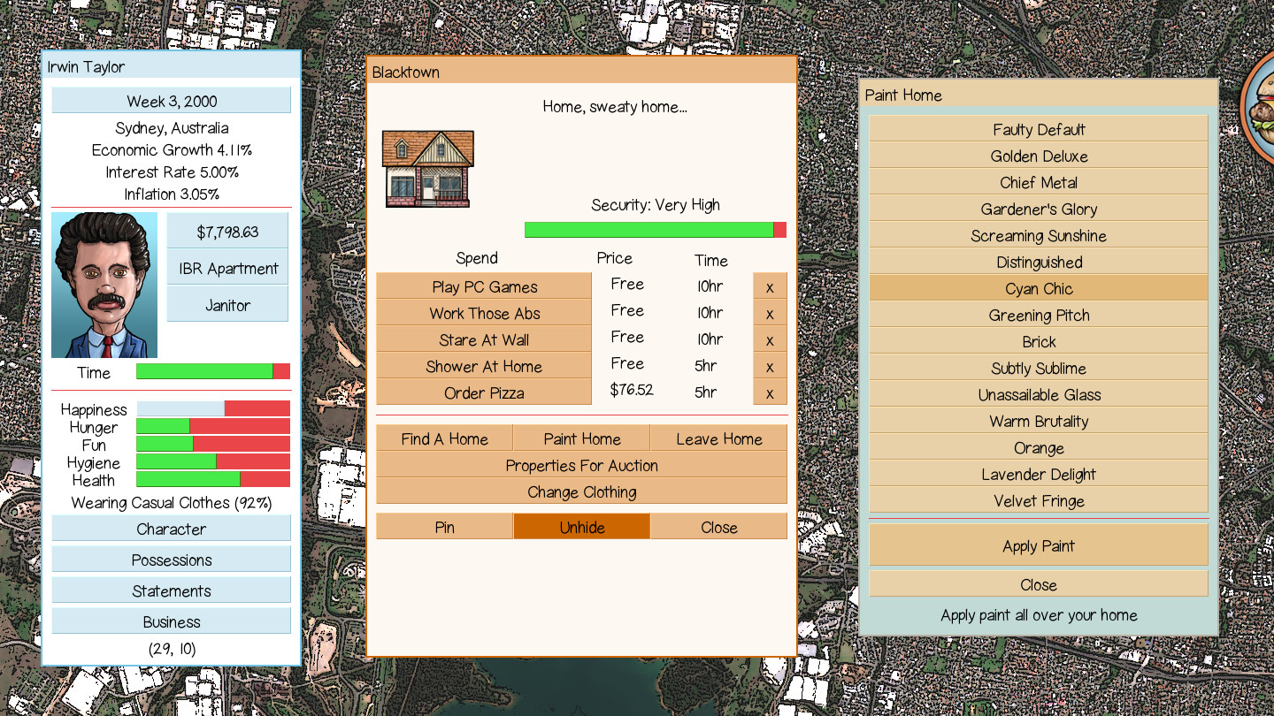Select the Velvet Fringe paint color
This screenshot has height=716, width=1274.
point(1038,500)
